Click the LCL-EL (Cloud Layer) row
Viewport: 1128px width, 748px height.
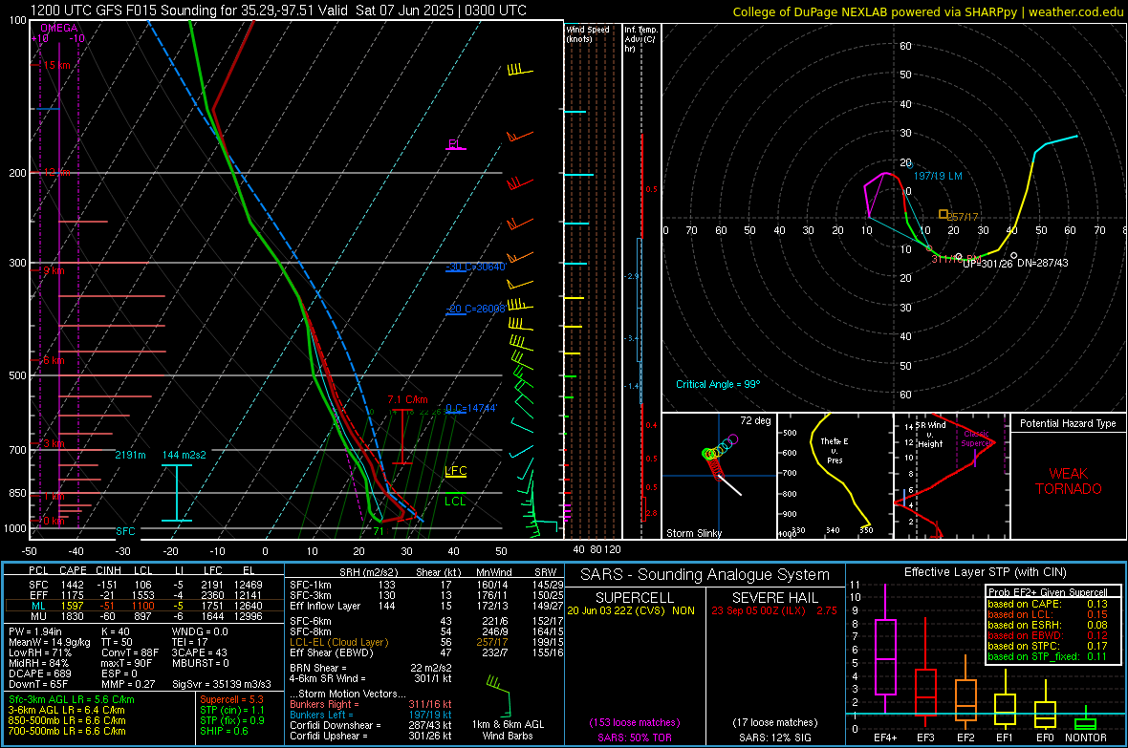[426, 642]
